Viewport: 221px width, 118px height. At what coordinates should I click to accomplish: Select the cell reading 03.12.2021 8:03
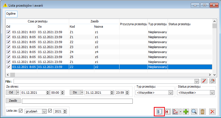24,32
